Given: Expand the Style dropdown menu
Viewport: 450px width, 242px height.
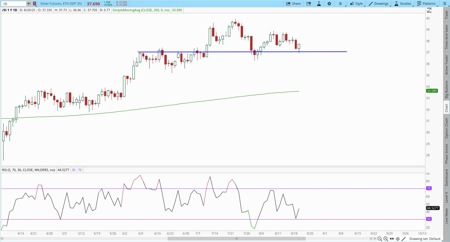Looking at the screenshot, I should [x=357, y=4].
